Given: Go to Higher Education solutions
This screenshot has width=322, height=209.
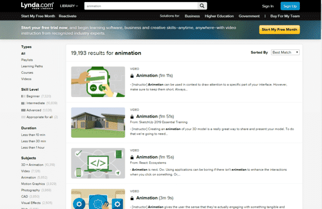Looking at the screenshot, I should click(219, 16).
